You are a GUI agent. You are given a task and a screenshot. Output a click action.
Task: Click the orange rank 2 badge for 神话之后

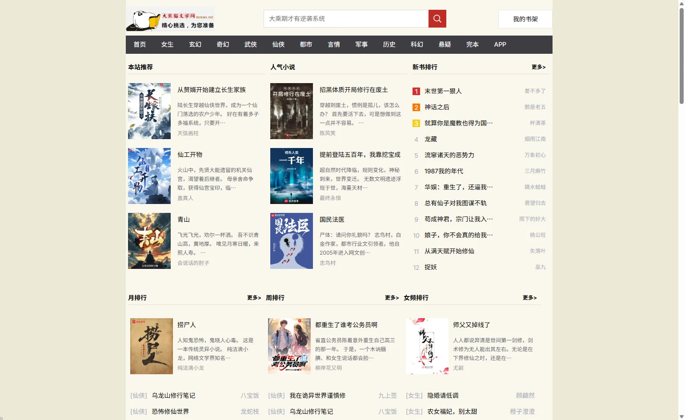(416, 107)
